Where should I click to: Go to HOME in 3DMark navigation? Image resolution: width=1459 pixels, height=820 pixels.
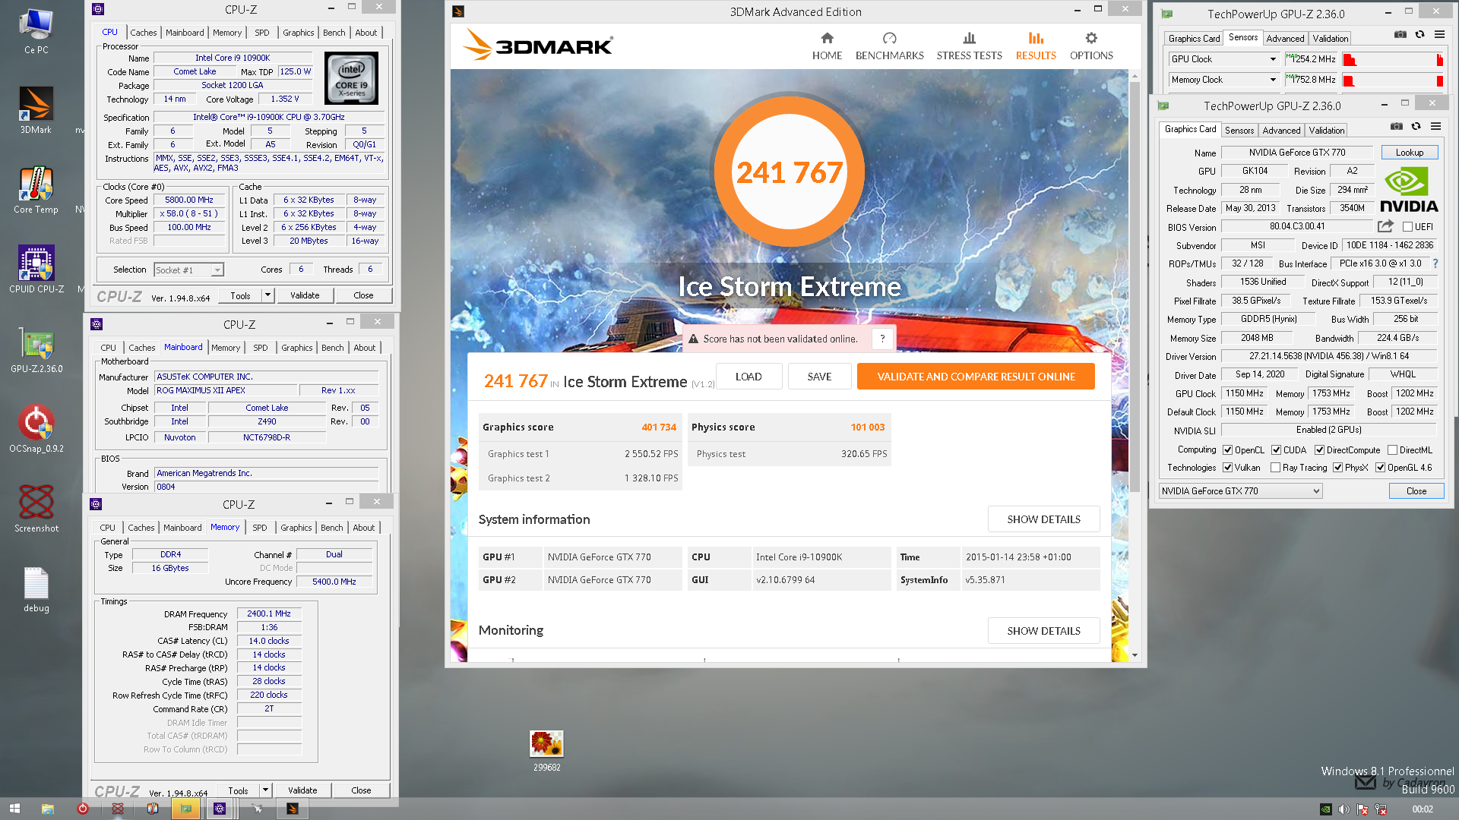coord(827,46)
